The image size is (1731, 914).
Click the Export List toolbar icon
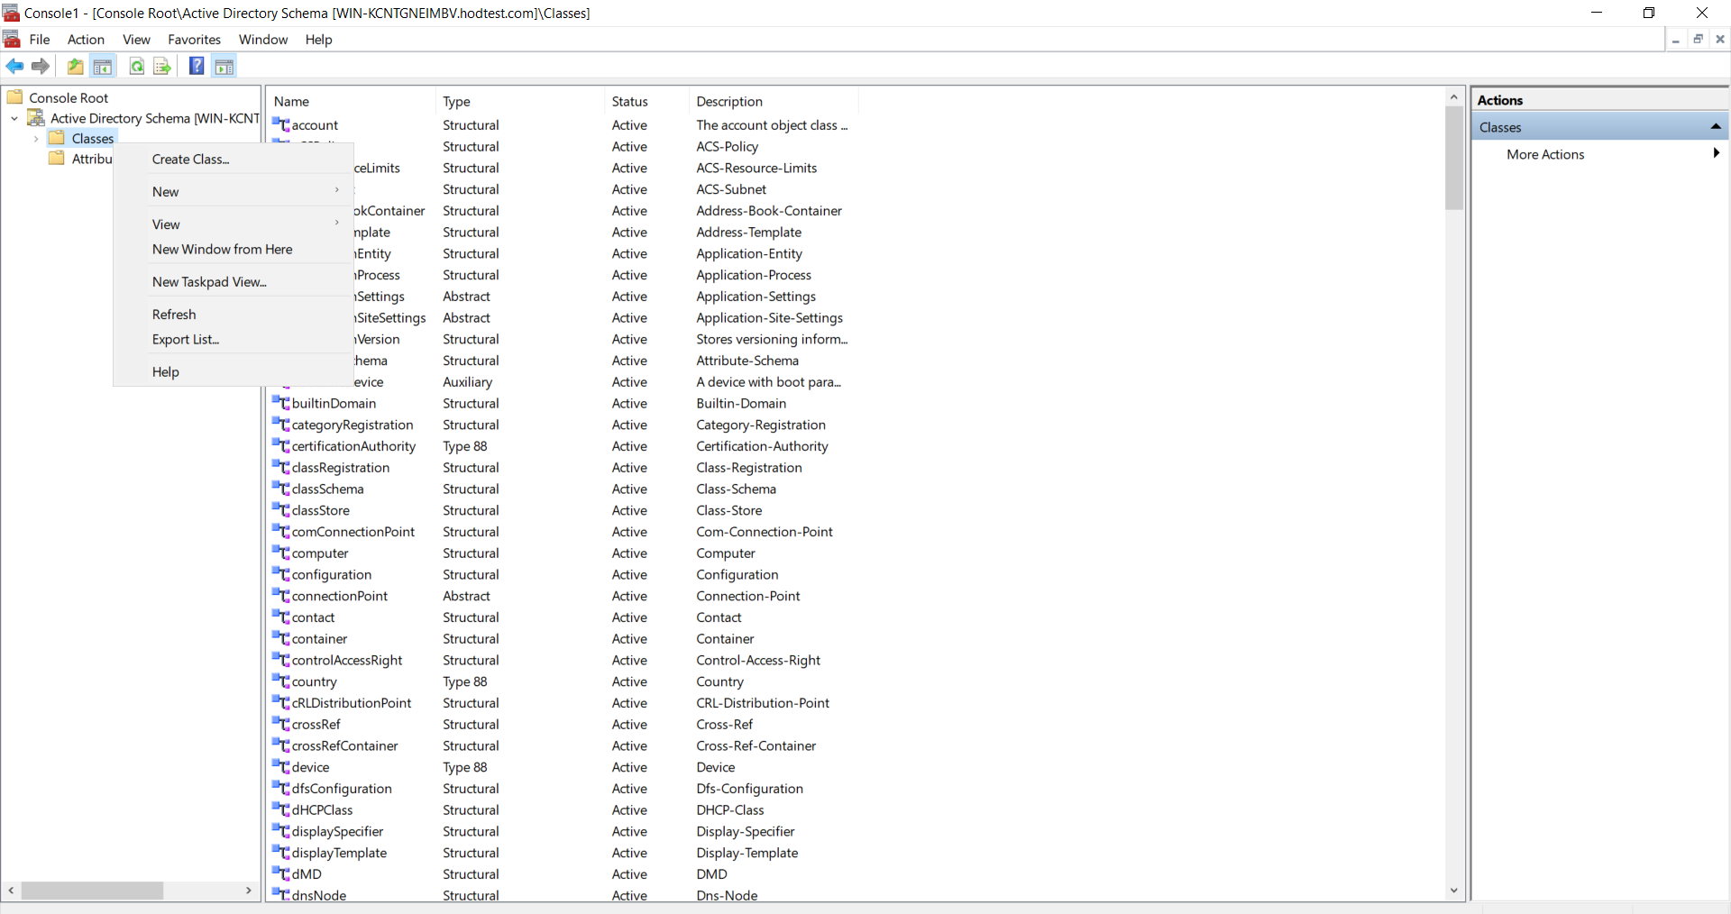pos(162,66)
